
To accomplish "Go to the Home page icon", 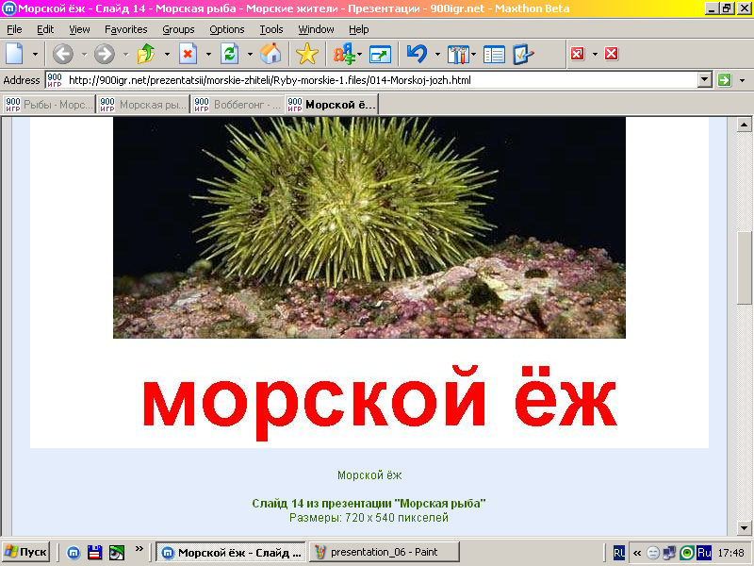I will click(x=270, y=54).
